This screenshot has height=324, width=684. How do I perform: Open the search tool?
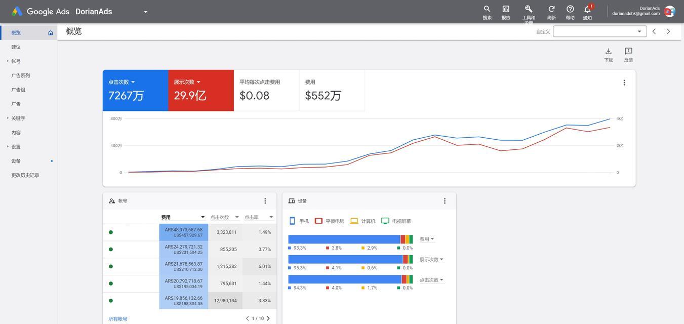(487, 9)
